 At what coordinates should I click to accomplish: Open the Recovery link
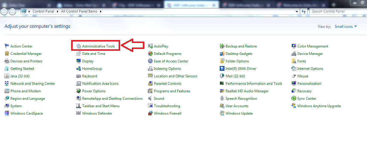coord(305,91)
